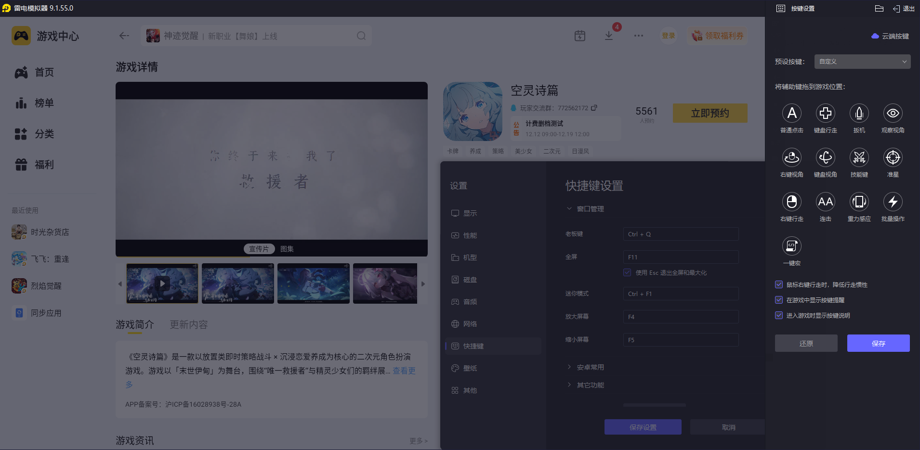Viewport: 920px width, 450px height.
Task: Open 游戏中心 home via the gamepad icon
Action: [x=21, y=36]
